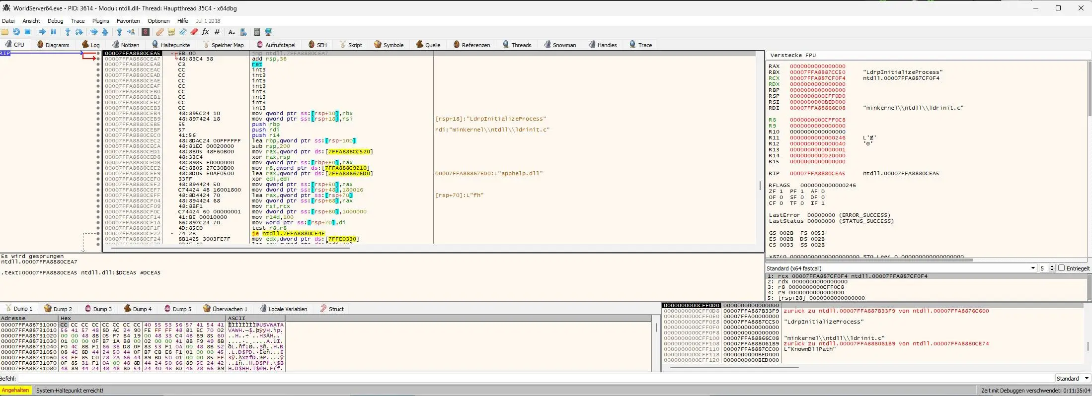
Task: Step over with the curved arrow icon
Action: [79, 32]
